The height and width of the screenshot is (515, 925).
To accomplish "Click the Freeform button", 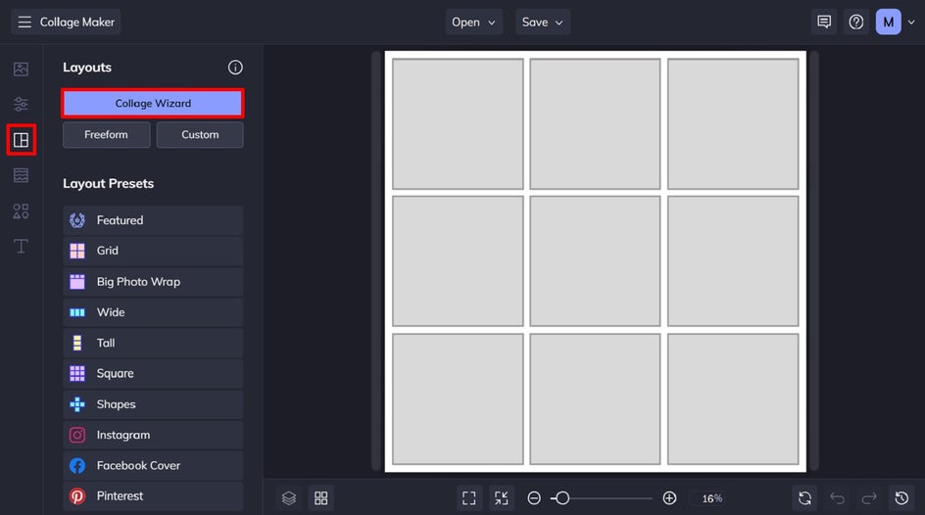I will [x=106, y=135].
